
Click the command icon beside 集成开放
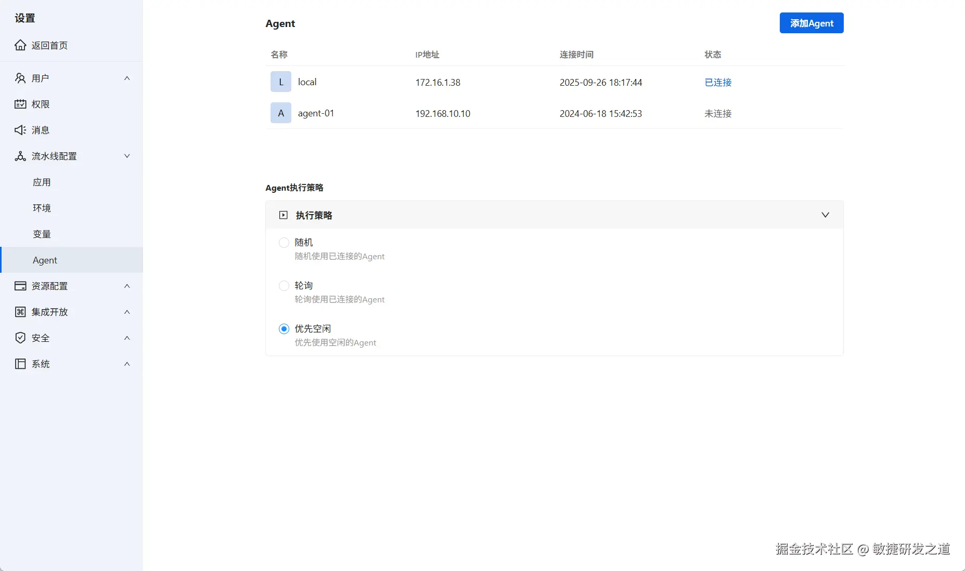point(20,312)
